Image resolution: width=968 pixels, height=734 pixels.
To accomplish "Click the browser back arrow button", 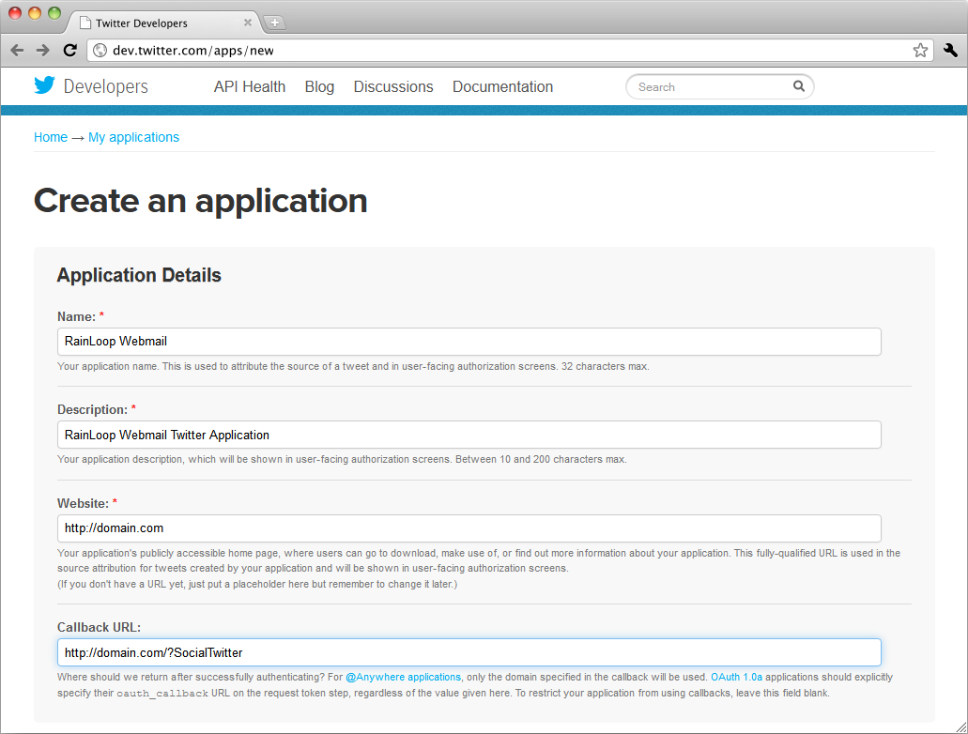I will point(18,51).
